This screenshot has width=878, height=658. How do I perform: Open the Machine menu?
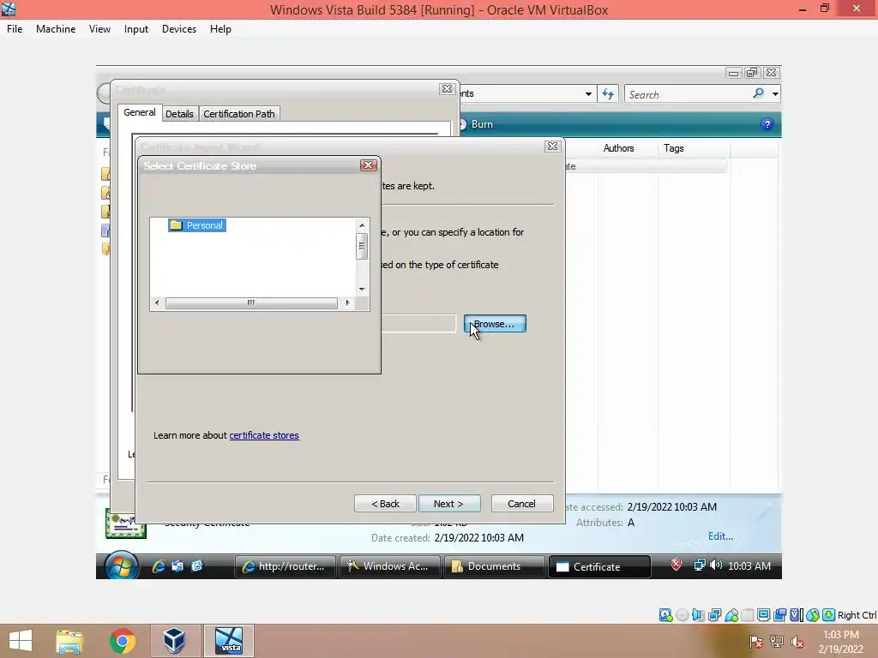(x=56, y=29)
